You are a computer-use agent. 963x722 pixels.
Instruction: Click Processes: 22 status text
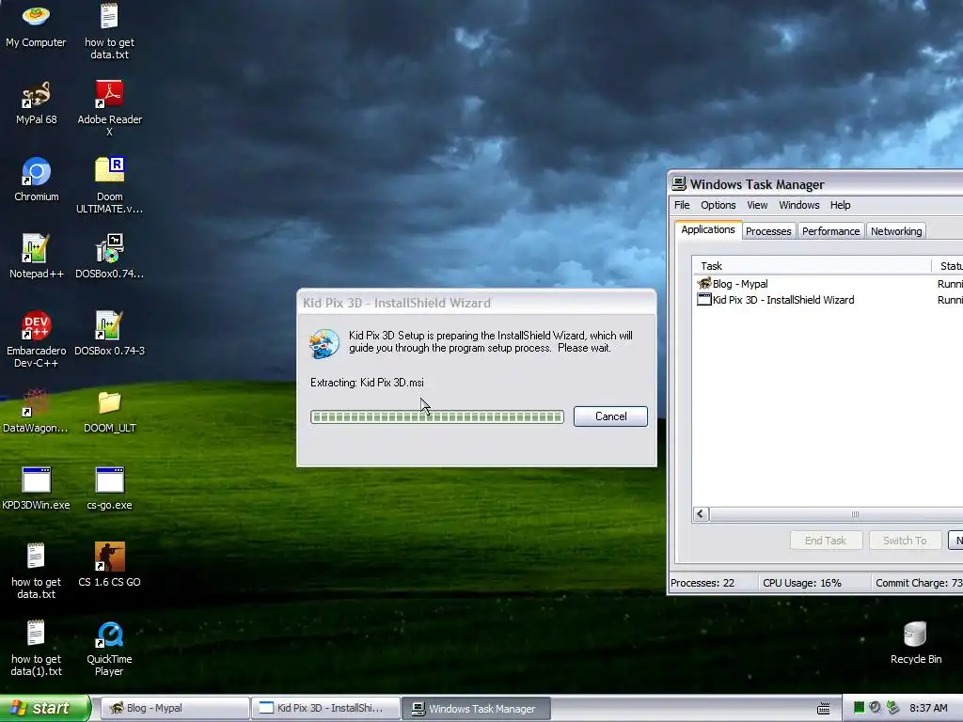pos(703,583)
